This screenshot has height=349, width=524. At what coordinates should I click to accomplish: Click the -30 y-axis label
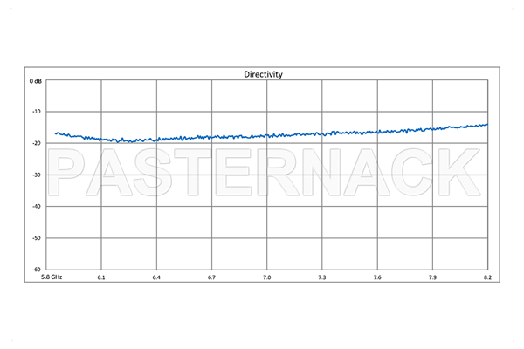pos(37,174)
